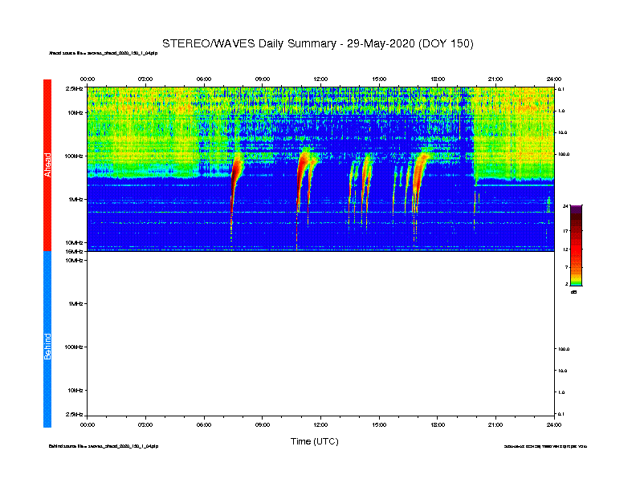This screenshot has height=491, width=636.
Task: Click the 16MHz frequency axis label
Action: coord(74,252)
